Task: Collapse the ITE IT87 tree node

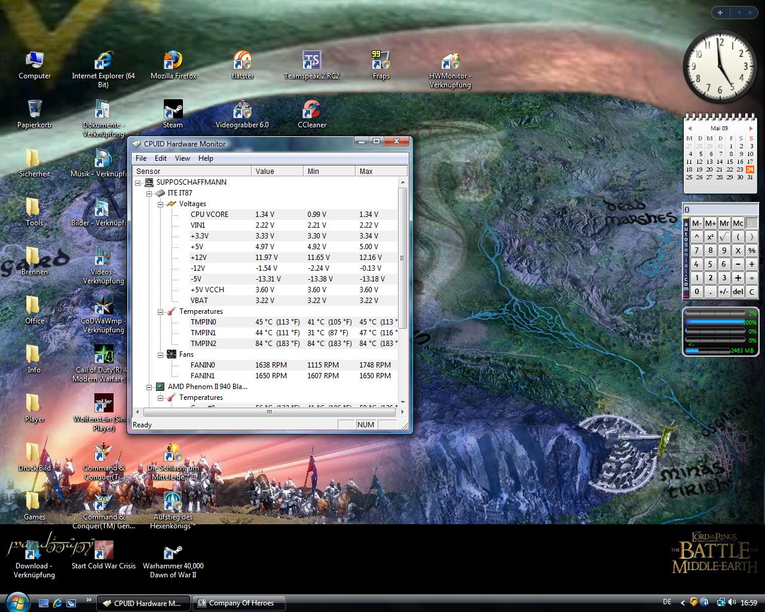Action: pos(149,193)
